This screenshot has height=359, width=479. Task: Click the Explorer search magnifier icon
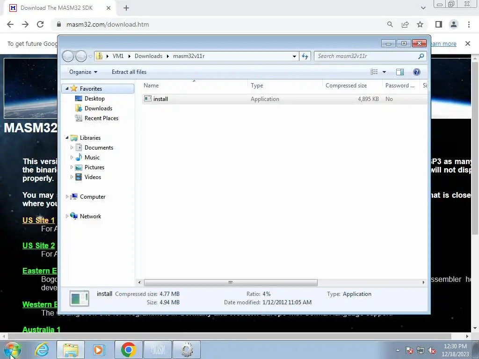[x=421, y=56]
